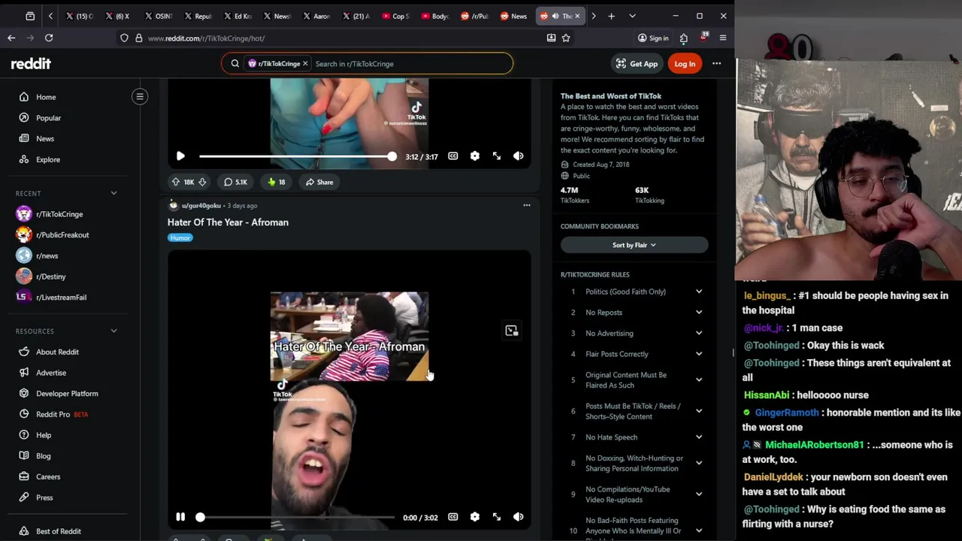
Task: Open Developer Platform resource
Action: [67, 393]
